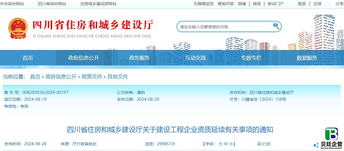344x151 pixels.
Task: Click the 政策文件 breadcrumb link
Action: coord(92,76)
